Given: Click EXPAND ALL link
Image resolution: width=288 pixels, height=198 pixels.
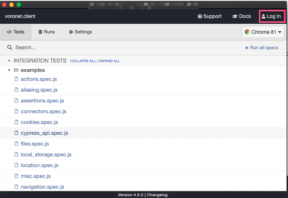Looking at the screenshot, I should tap(109, 61).
